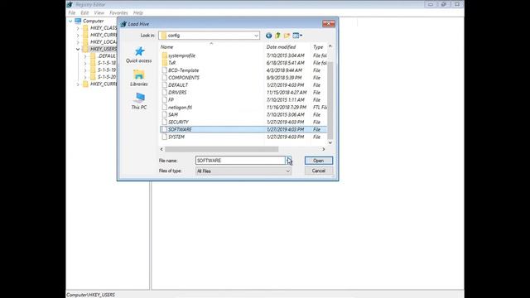The image size is (530, 298).
Task: Click the back navigation icon in Load Hive
Action: (268, 36)
